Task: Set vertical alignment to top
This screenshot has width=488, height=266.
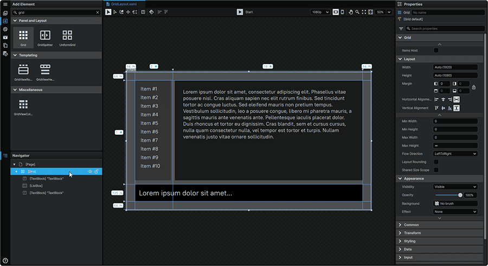Action: (436, 108)
